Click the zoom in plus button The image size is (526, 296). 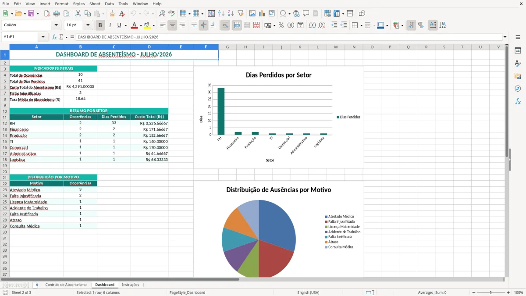pos(508,292)
